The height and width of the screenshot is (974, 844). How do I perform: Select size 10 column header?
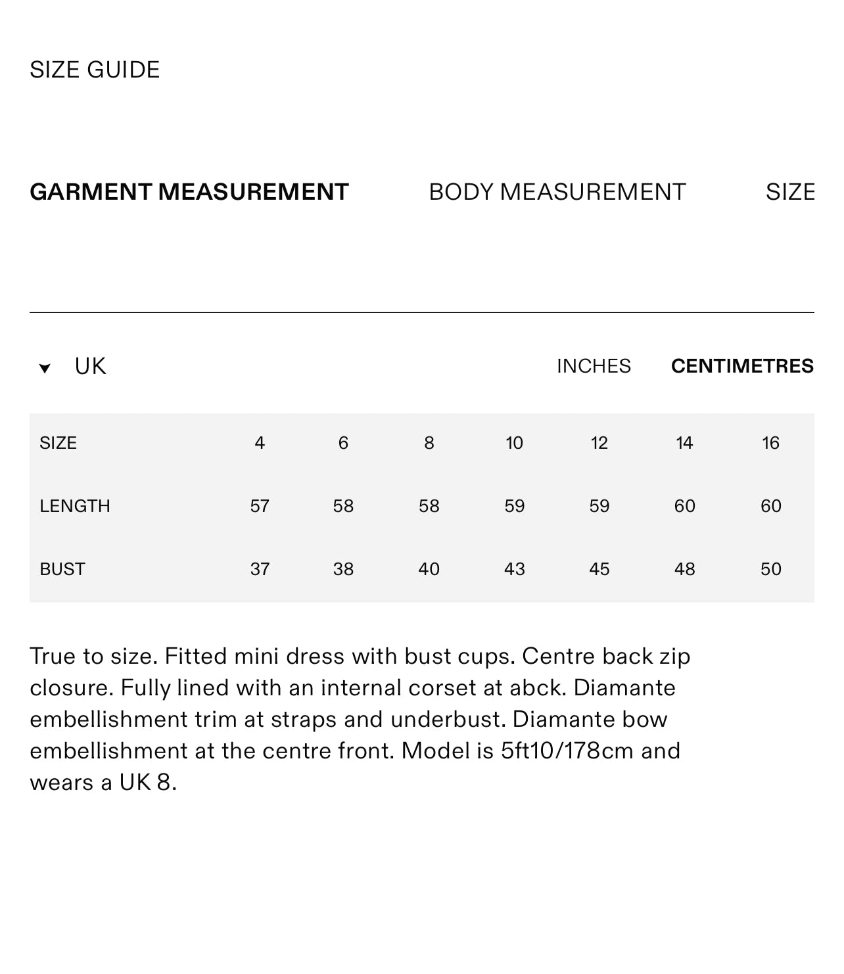click(514, 443)
